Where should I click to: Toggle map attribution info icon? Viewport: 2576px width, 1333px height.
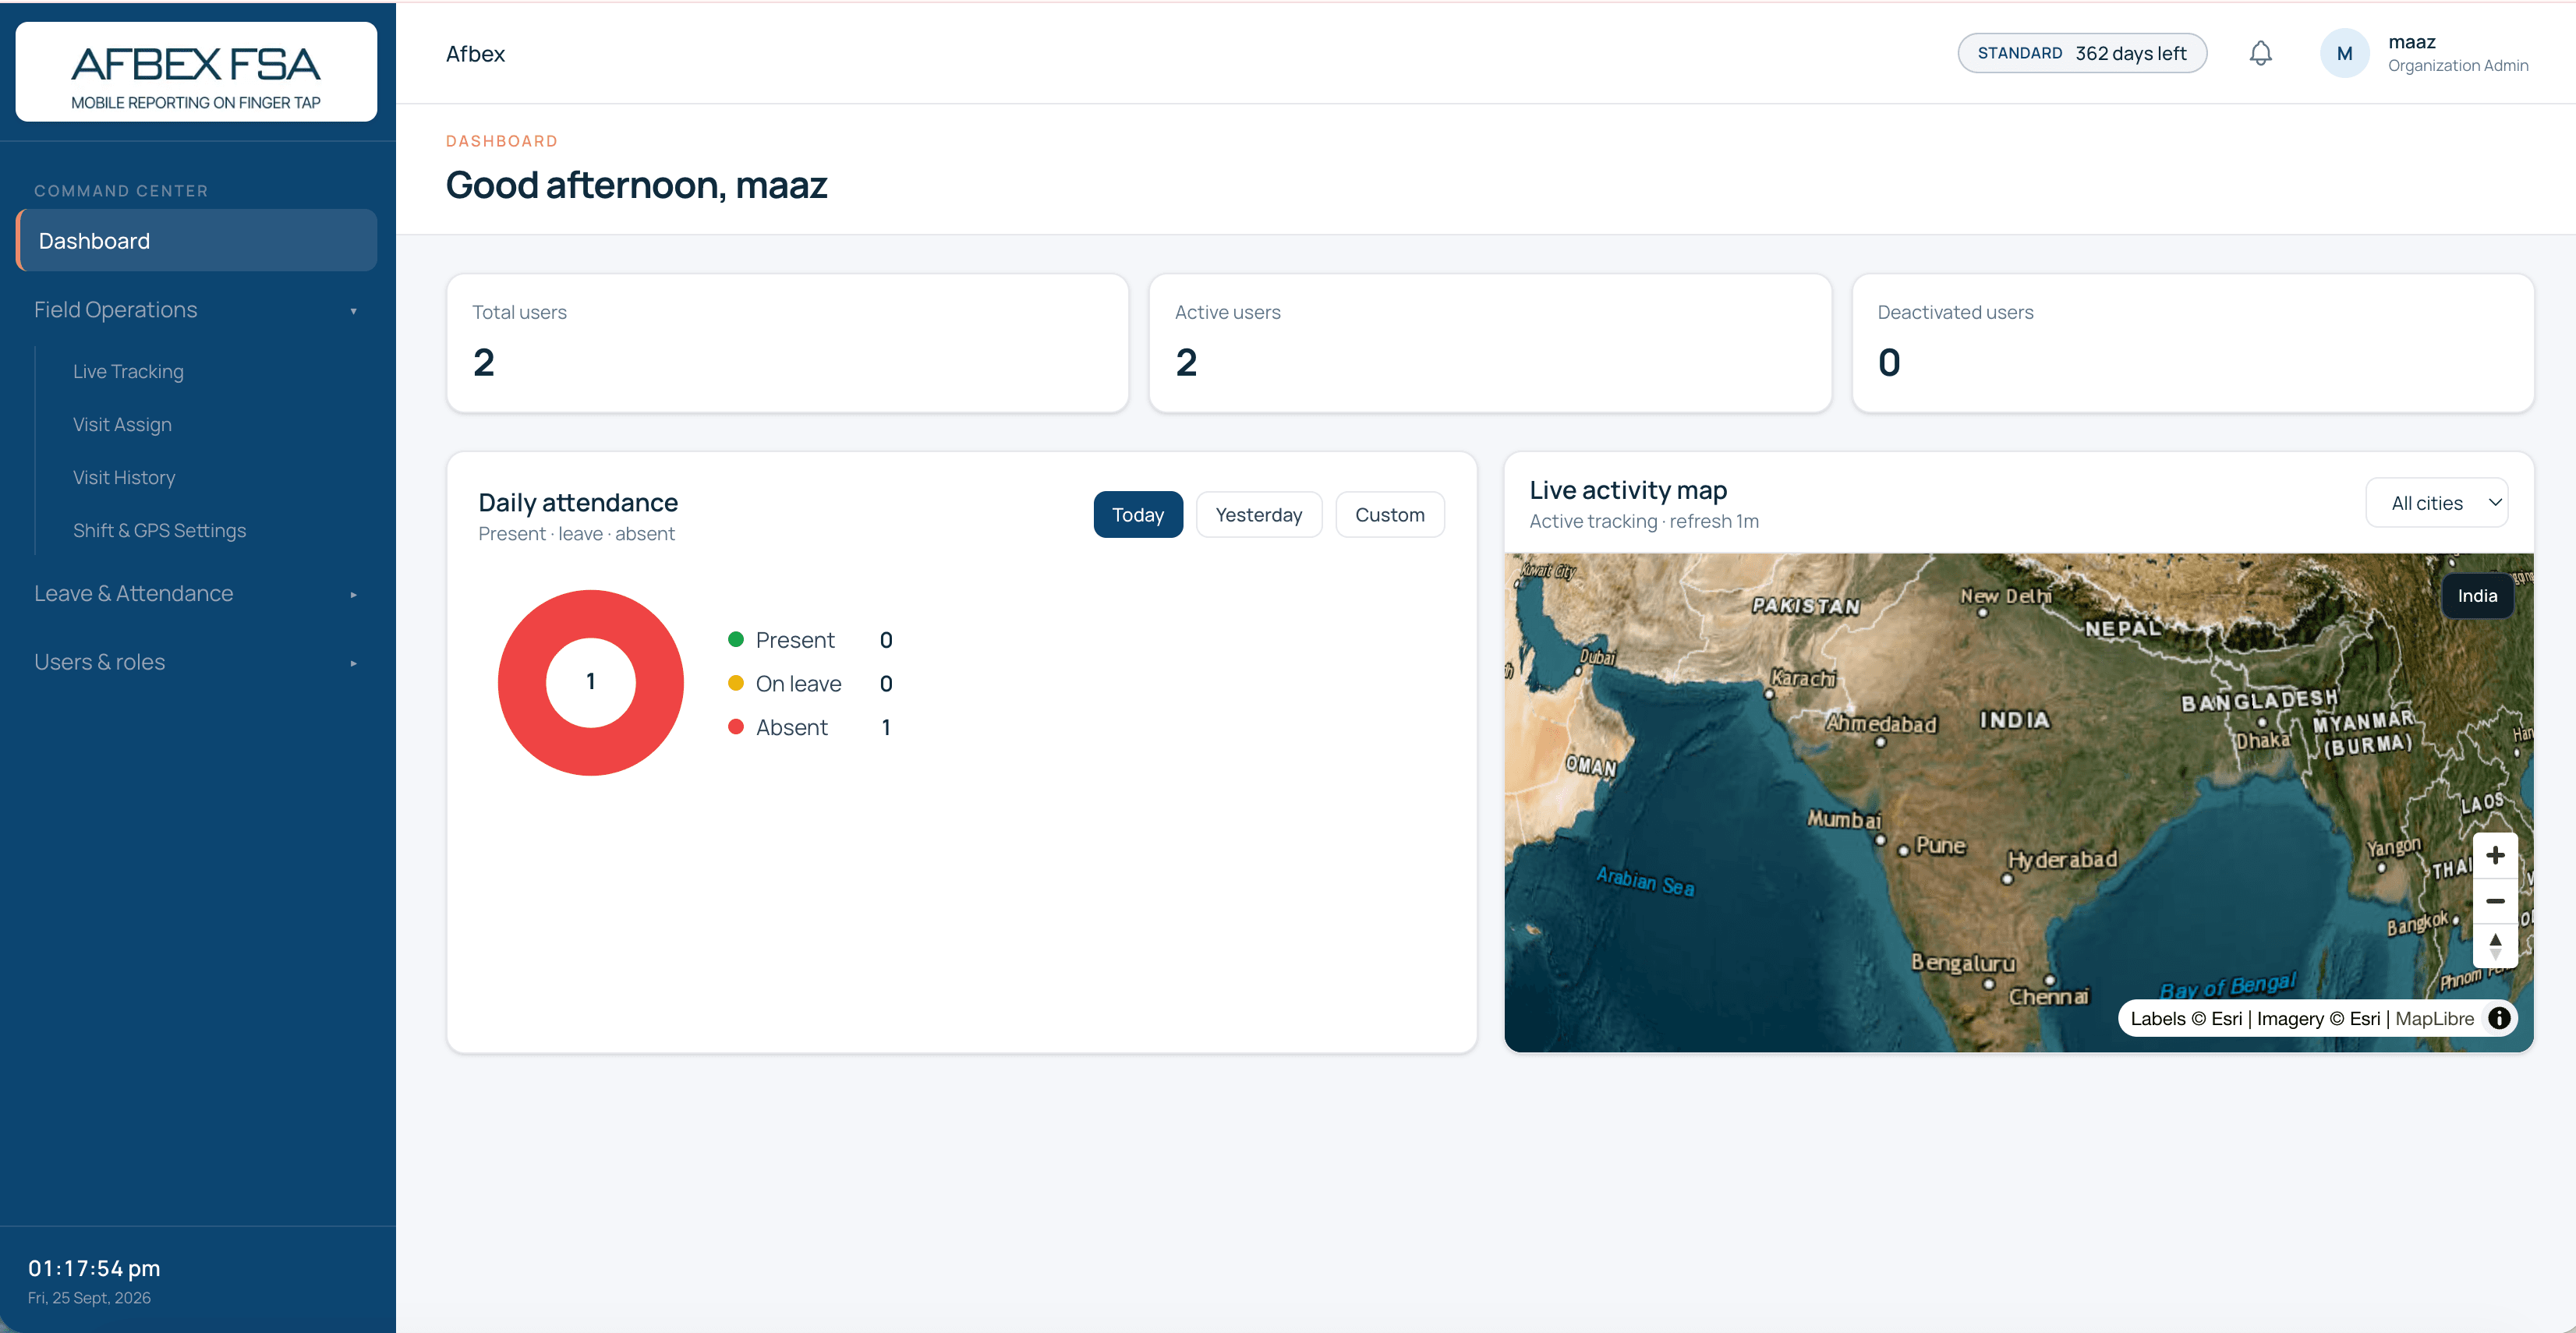coord(2499,1018)
